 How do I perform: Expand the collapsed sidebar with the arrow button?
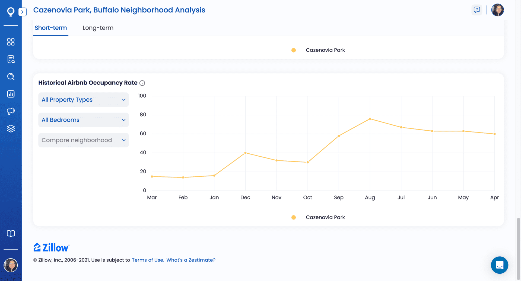click(23, 12)
